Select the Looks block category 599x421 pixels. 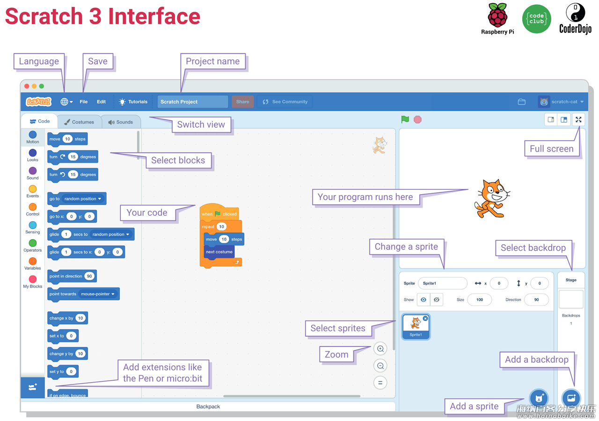point(33,155)
